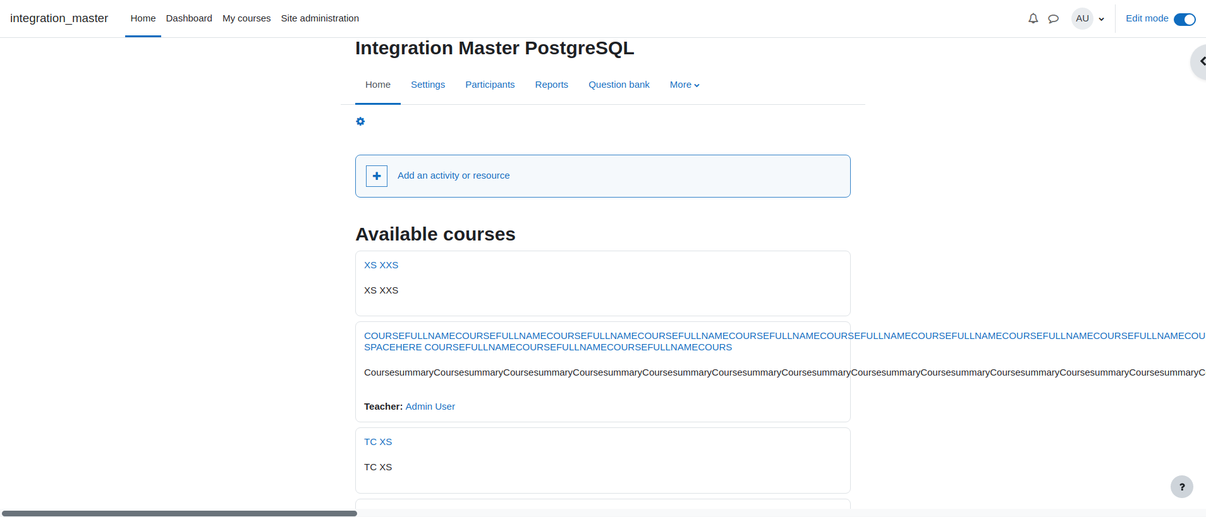This screenshot has height=517, width=1206.
Task: Click the horizontal scrollbar thumb
Action: click(x=180, y=513)
